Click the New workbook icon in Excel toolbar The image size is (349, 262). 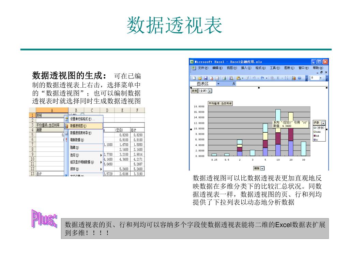[194, 78]
